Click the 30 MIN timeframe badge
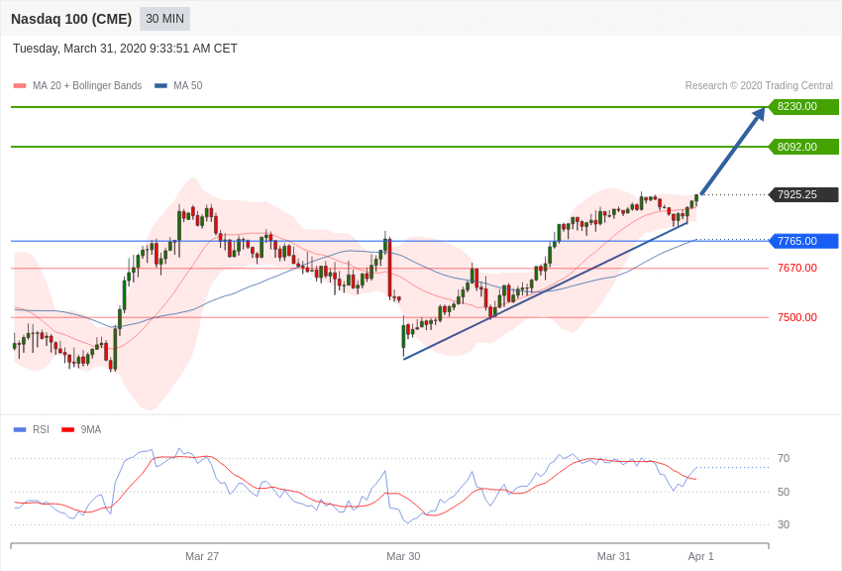Screen dimensions: 842x571 coord(164,19)
